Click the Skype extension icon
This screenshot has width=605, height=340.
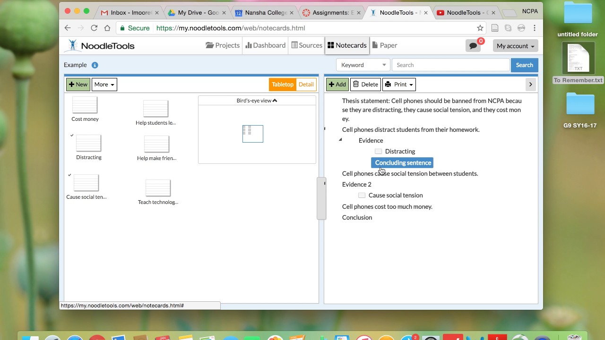(508, 28)
